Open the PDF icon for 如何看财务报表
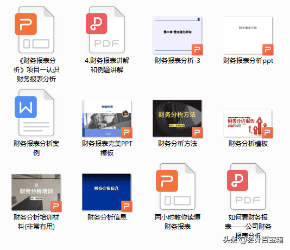The width and height of the screenshot is (290, 250). click(x=247, y=187)
